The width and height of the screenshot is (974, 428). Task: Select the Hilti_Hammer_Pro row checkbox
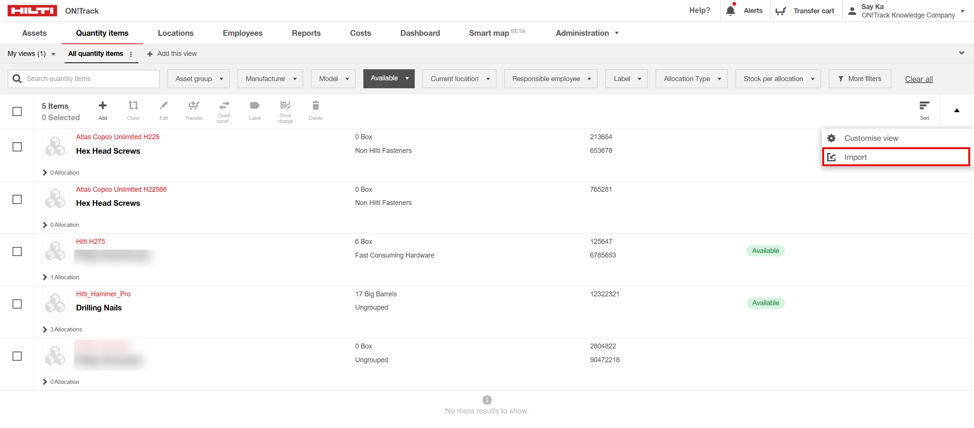pyautogui.click(x=17, y=304)
